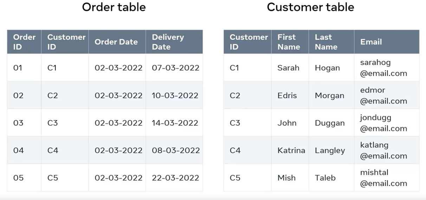426x200 pixels.
Task: Click the last name Morgan cell
Action: click(329, 95)
